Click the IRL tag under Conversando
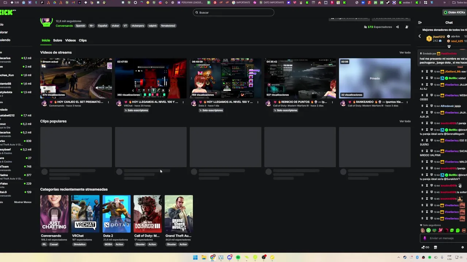 [44, 245]
